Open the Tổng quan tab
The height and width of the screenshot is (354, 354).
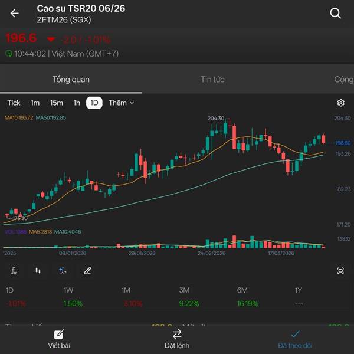click(71, 80)
